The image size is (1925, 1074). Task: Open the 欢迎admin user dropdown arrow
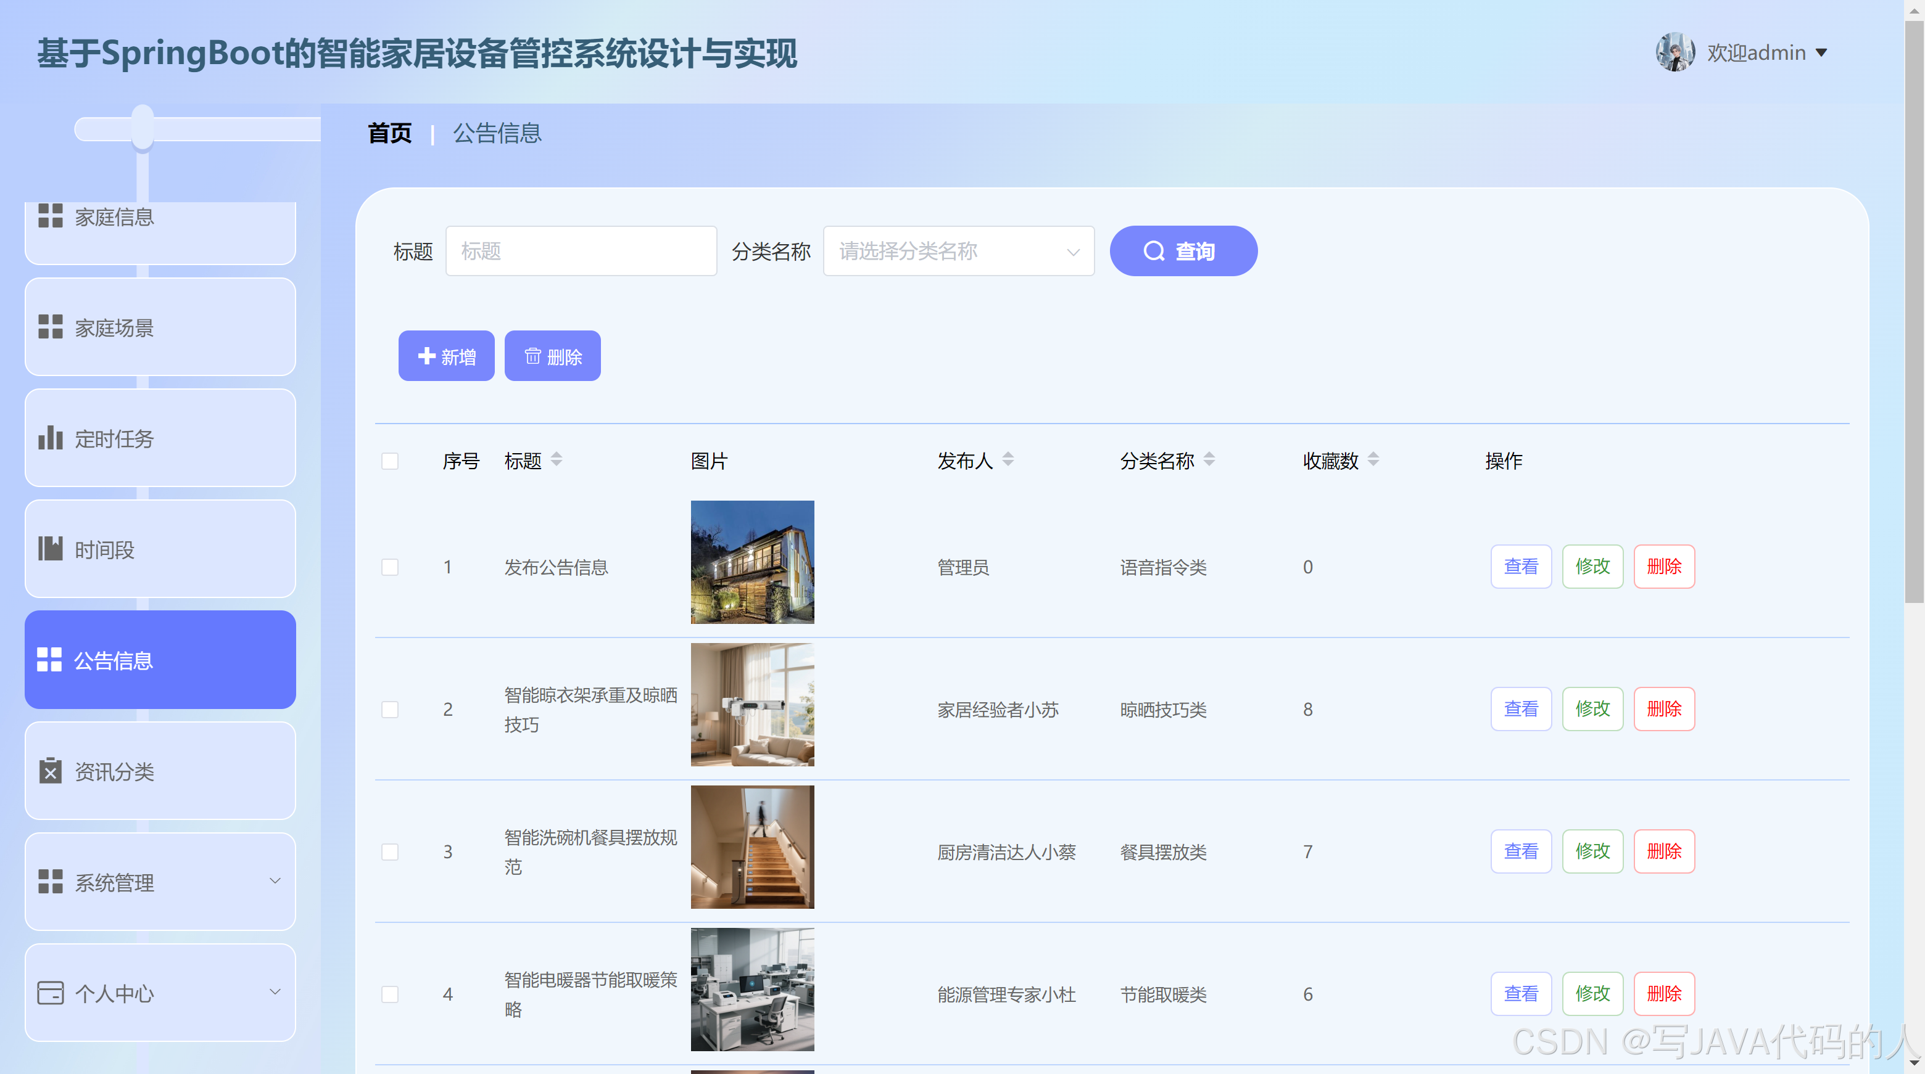pos(1821,53)
